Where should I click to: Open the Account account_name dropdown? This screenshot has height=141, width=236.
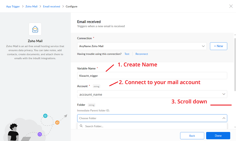[x=152, y=94]
